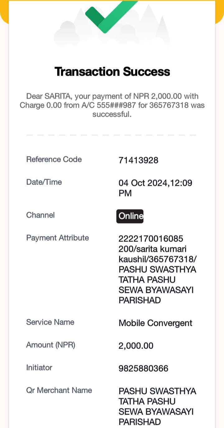Image resolution: width=224 pixels, height=428 pixels.
Task: Select the Transaction Success heading
Action: (112, 72)
